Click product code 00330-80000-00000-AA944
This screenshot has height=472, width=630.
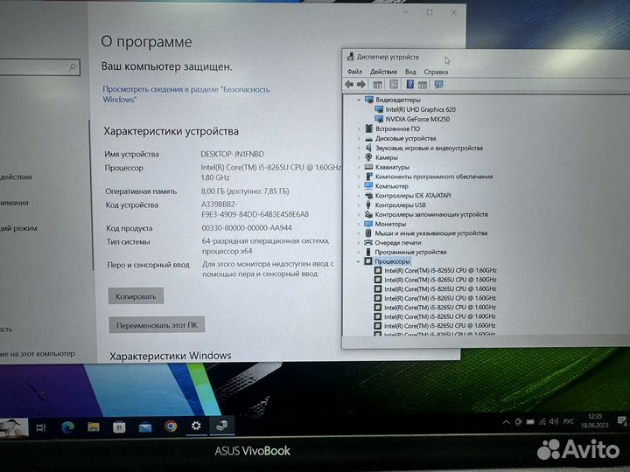click(247, 228)
